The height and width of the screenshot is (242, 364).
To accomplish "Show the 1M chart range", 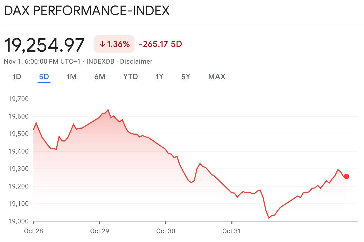I will [x=71, y=77].
